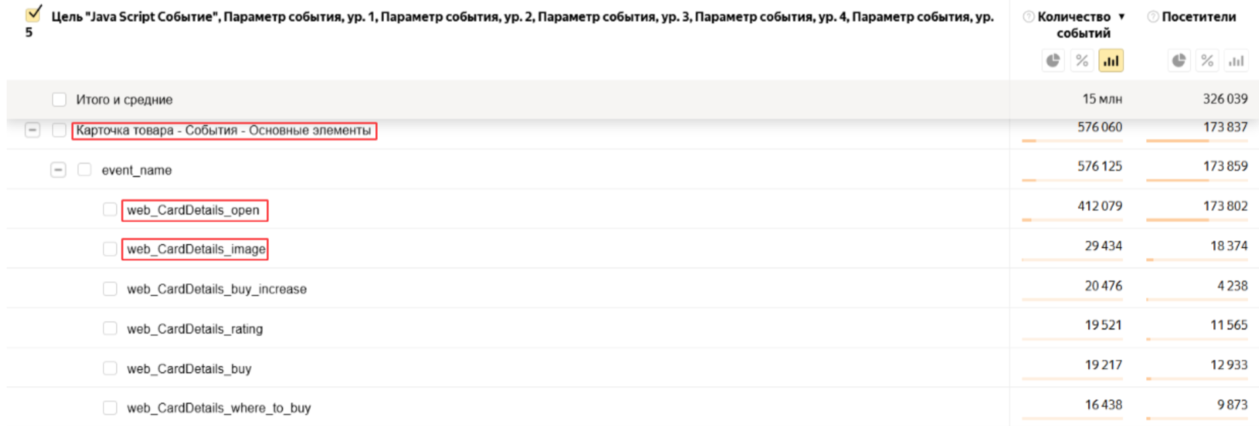
Task: Check the web_CardDetails_open row checkbox
Action: pyautogui.click(x=110, y=210)
